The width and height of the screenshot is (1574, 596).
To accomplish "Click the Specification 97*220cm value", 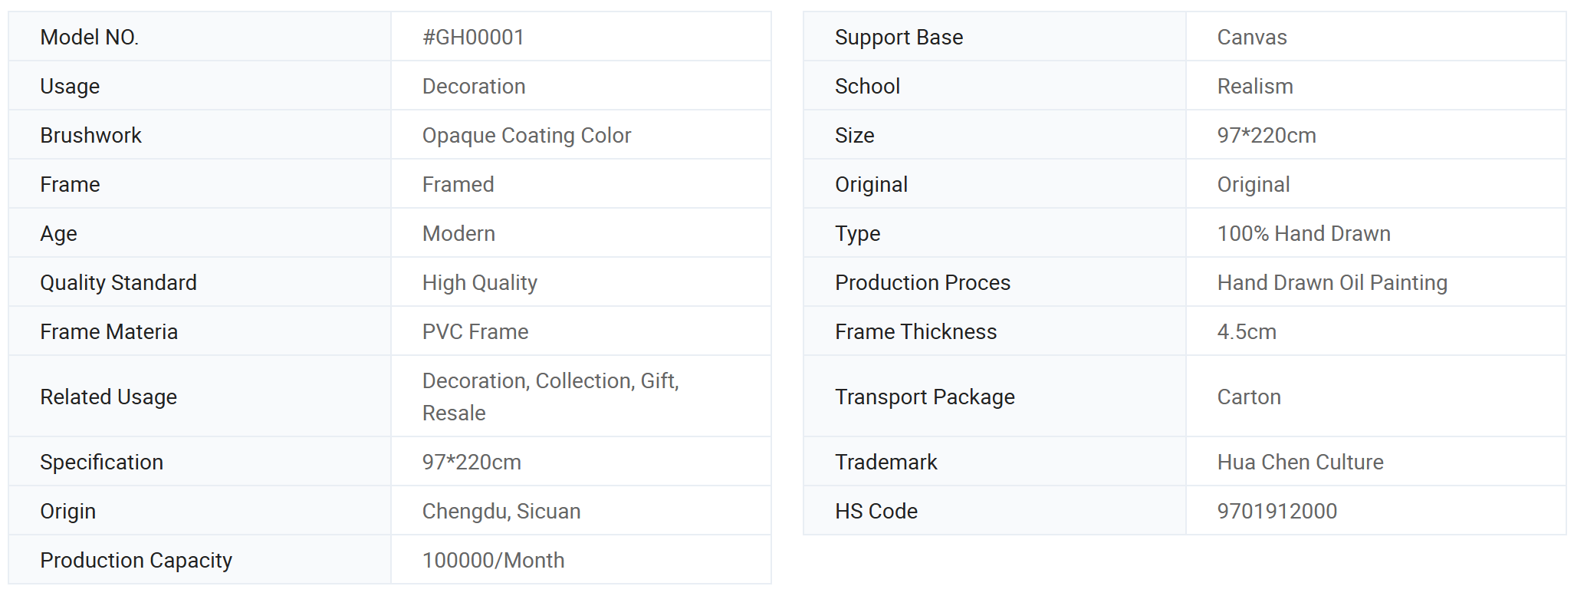I will (472, 462).
